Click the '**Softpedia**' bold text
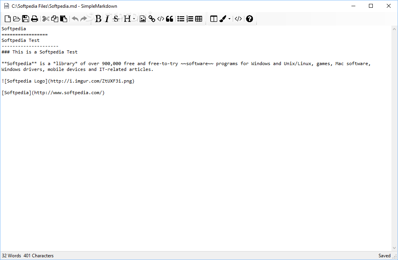The height and width of the screenshot is (260, 398). click(19, 64)
